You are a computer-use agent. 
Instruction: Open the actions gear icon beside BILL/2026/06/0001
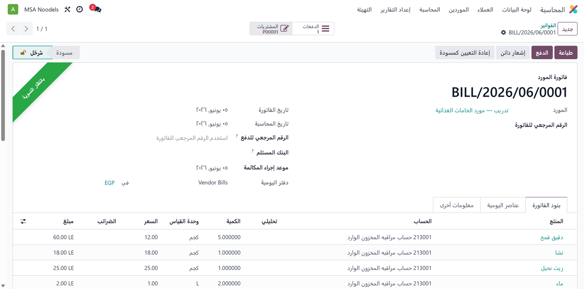(503, 32)
